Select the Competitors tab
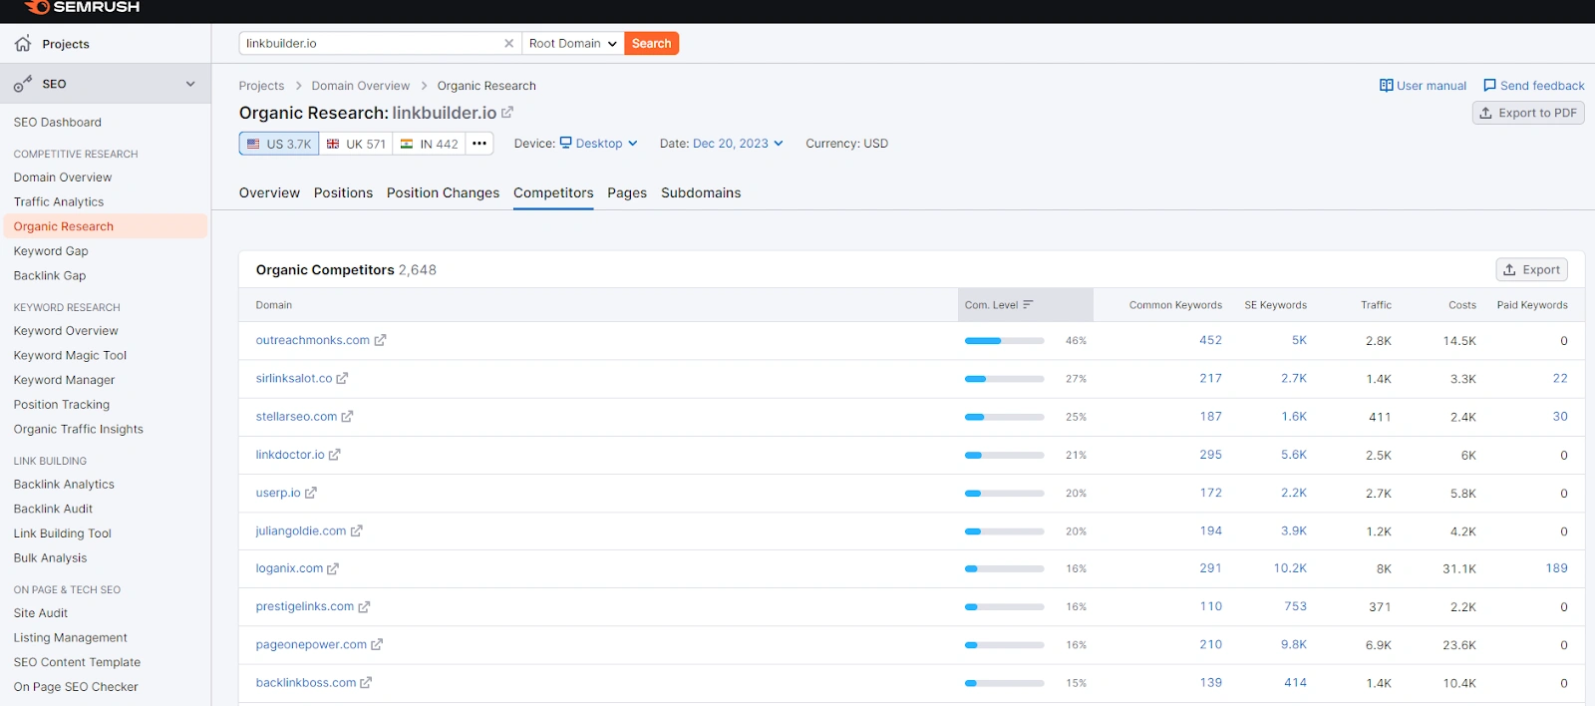This screenshot has width=1595, height=706. (553, 193)
